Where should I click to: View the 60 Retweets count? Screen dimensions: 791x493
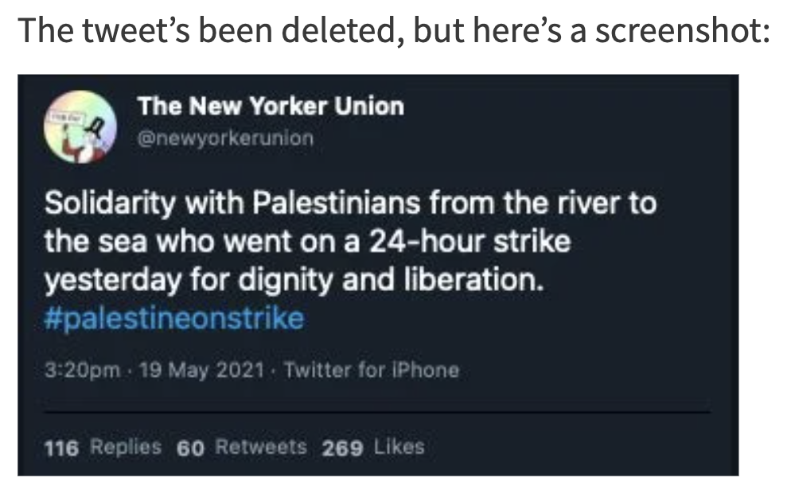[x=242, y=447]
